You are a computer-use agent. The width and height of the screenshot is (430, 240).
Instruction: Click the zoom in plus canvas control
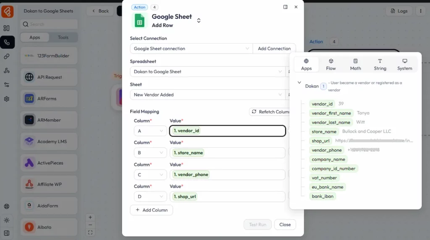(x=90, y=217)
